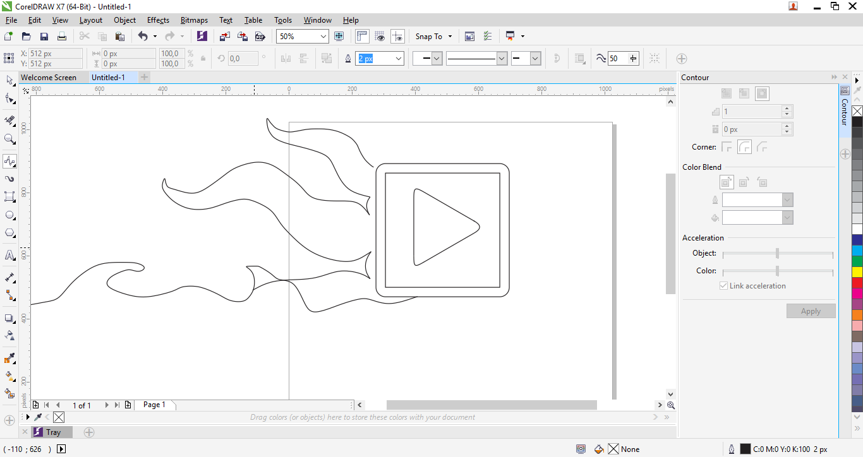The image size is (863, 457).
Task: Click the Export icon in the toolbar
Action: point(242,37)
